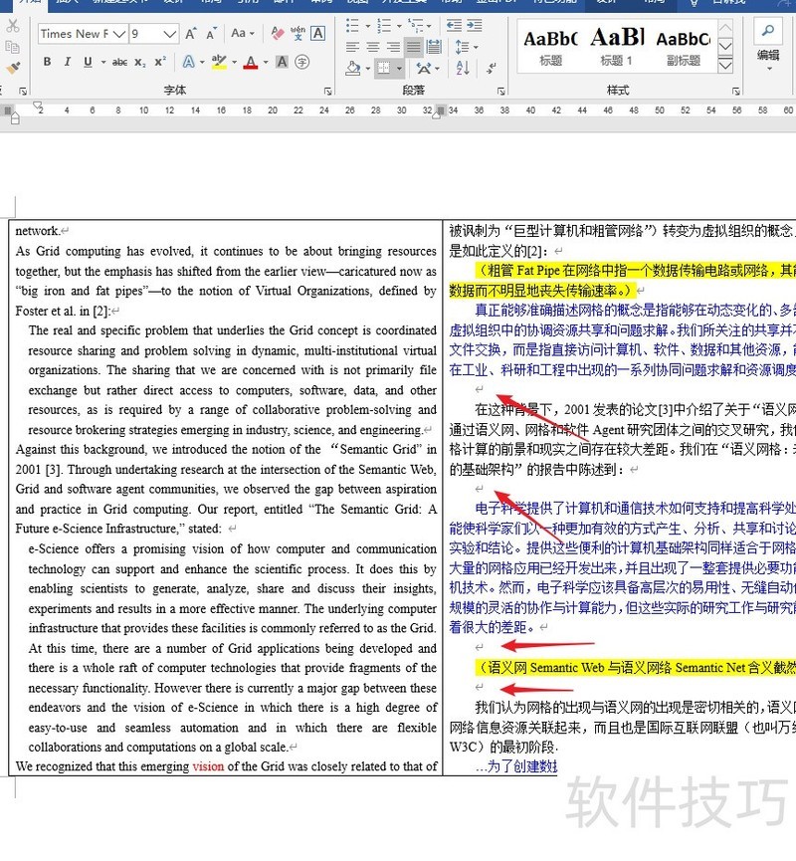Center-align the paragraph
The image size is (796, 861).
tap(373, 47)
